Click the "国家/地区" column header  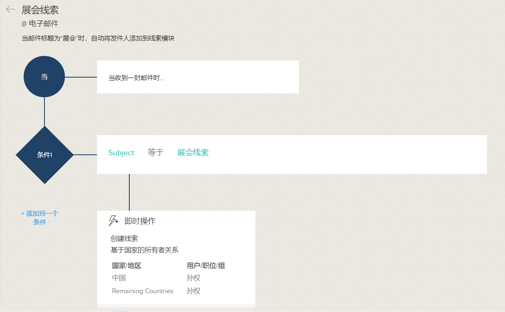pos(126,266)
